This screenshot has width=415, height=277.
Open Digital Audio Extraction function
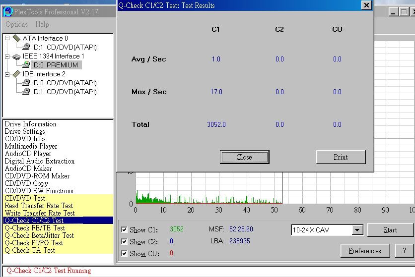click(40, 161)
